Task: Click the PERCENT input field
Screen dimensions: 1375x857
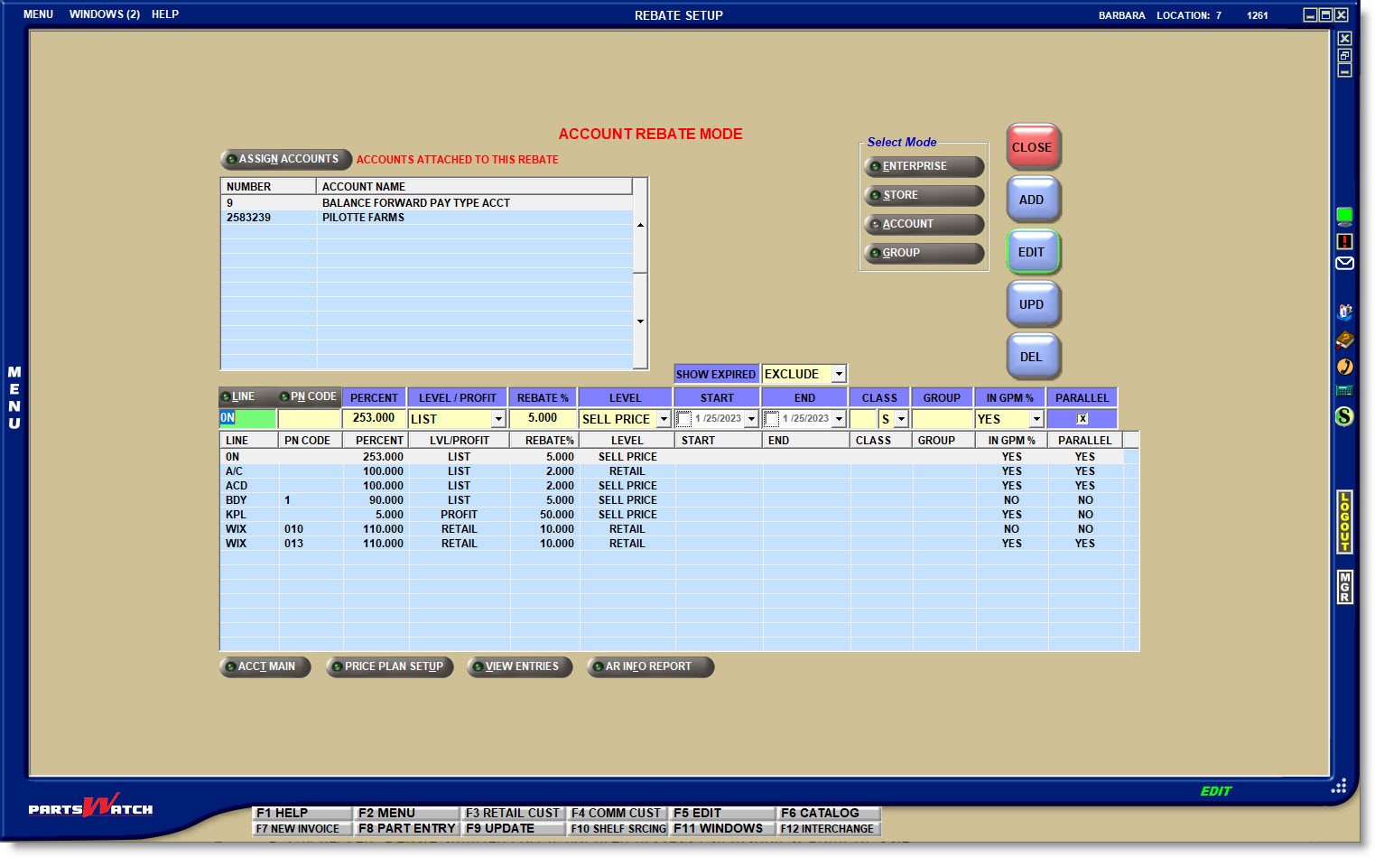Action: click(x=373, y=419)
